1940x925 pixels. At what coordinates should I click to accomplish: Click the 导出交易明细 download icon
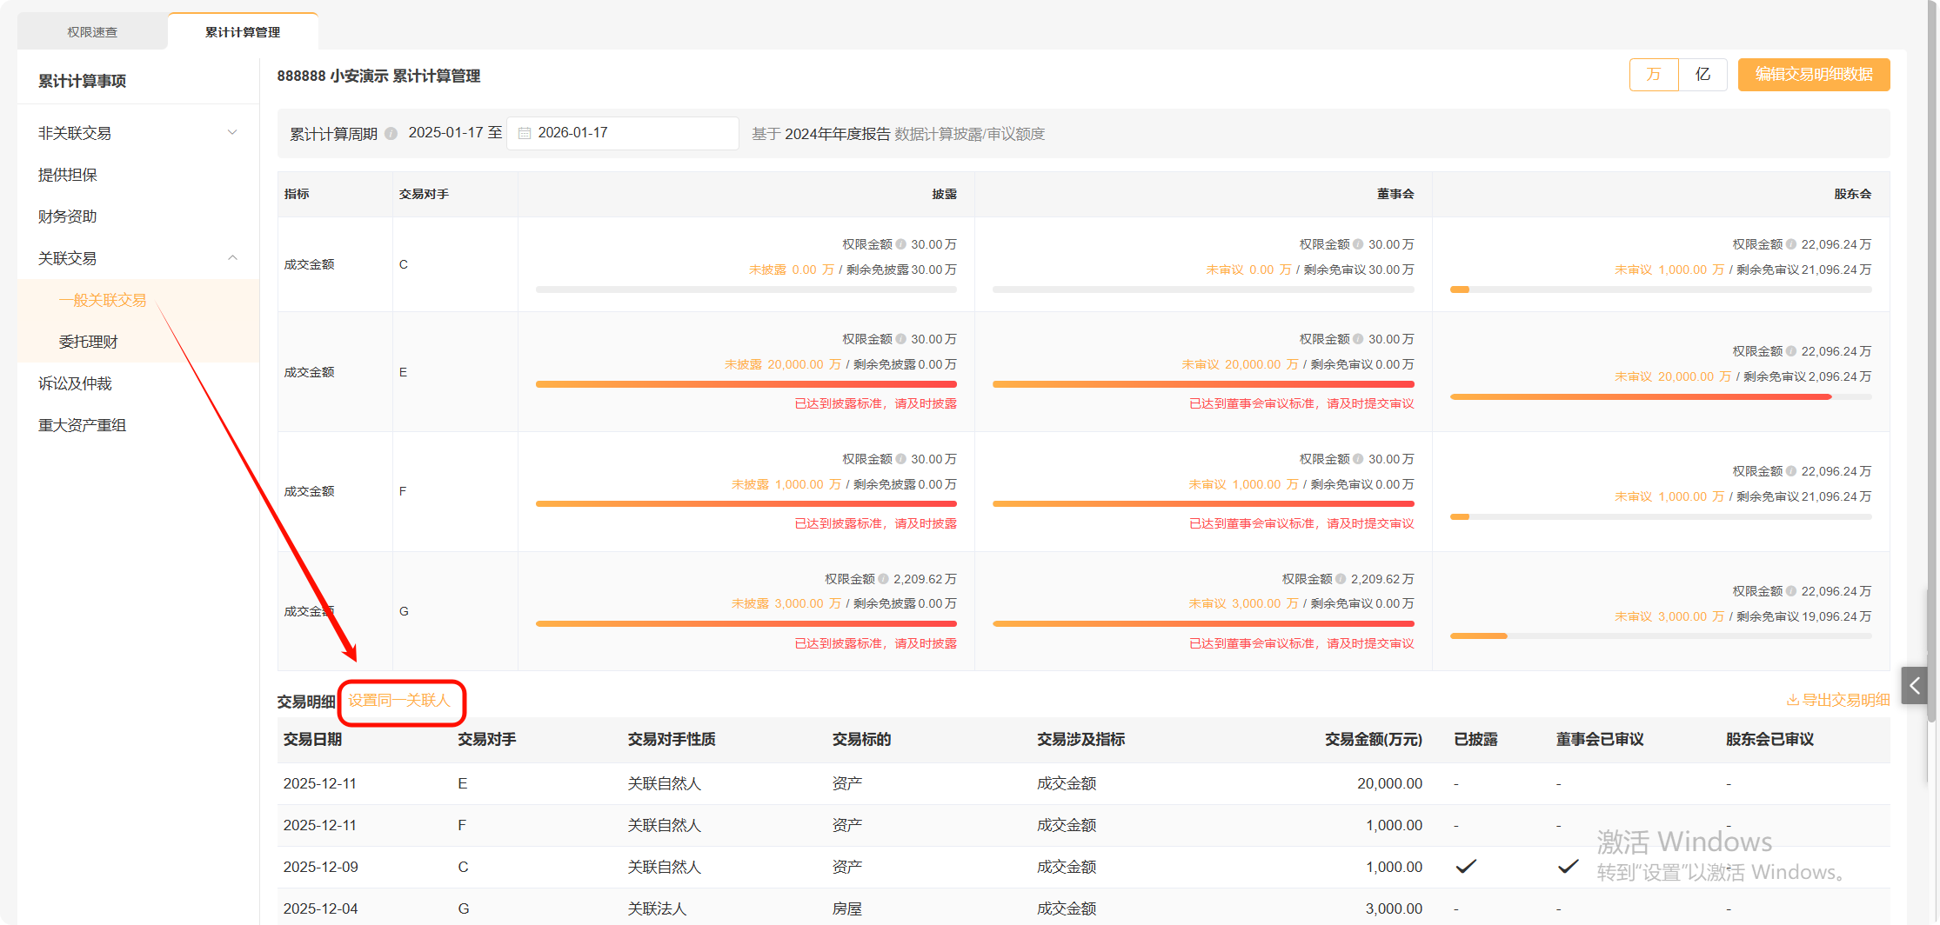1792,700
